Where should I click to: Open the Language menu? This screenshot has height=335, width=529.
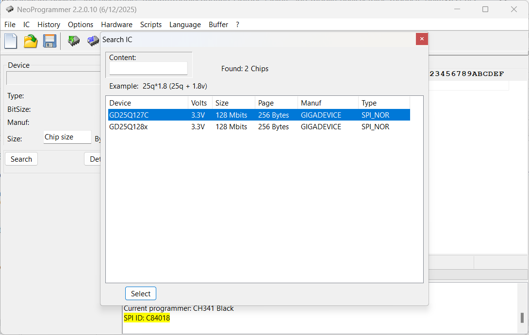click(185, 25)
